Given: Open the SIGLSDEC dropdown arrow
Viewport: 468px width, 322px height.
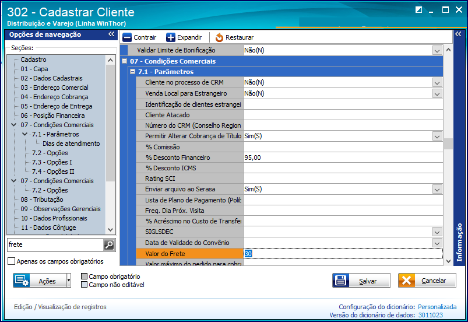Looking at the screenshot, I should click(437, 232).
